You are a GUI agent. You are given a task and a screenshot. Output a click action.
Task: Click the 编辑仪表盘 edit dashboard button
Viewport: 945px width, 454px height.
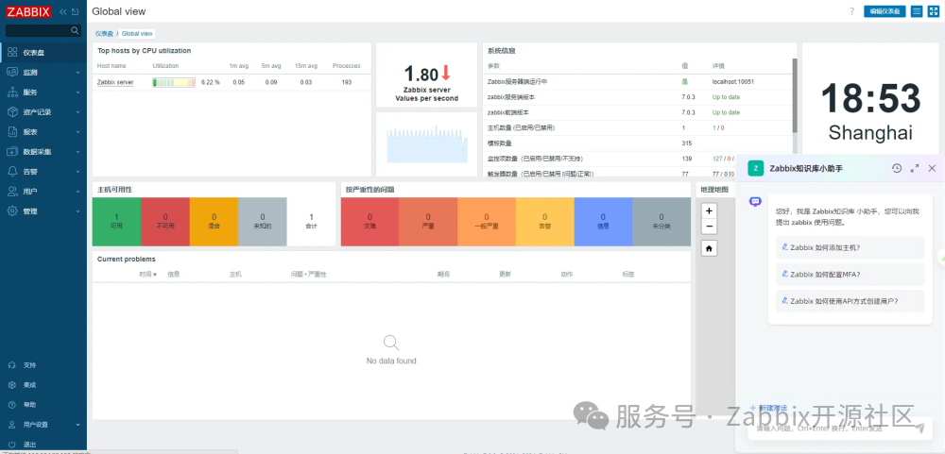point(885,11)
